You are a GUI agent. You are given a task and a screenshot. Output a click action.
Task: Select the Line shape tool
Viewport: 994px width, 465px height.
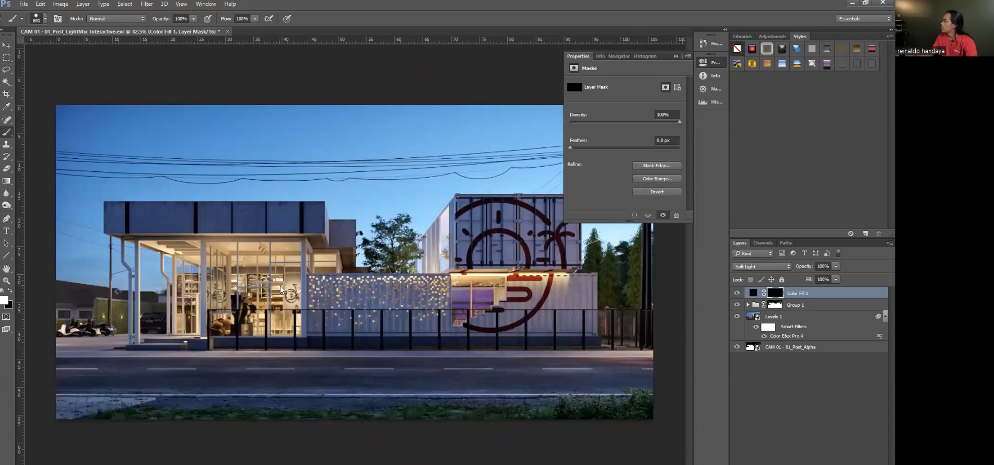[x=7, y=255]
